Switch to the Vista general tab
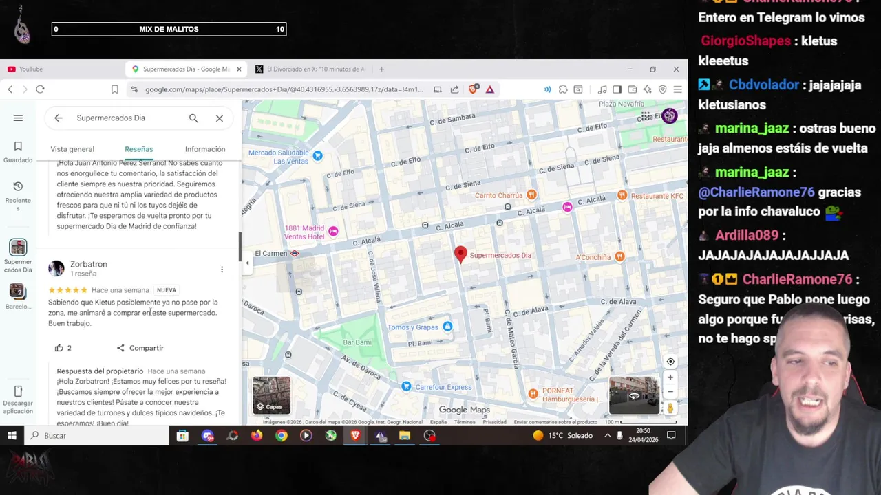 pyautogui.click(x=72, y=149)
